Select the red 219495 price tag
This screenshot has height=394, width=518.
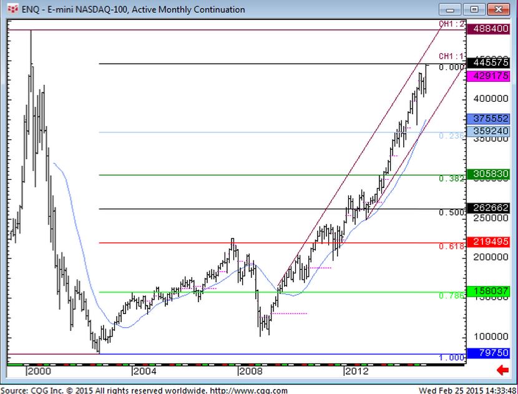click(x=492, y=242)
